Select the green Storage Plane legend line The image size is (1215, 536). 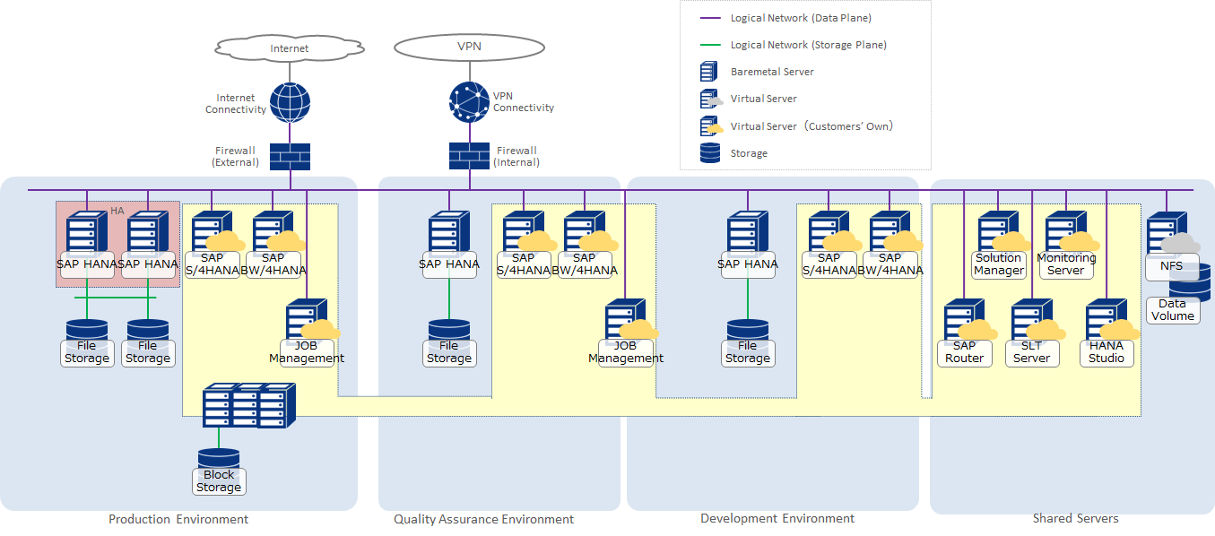(711, 45)
